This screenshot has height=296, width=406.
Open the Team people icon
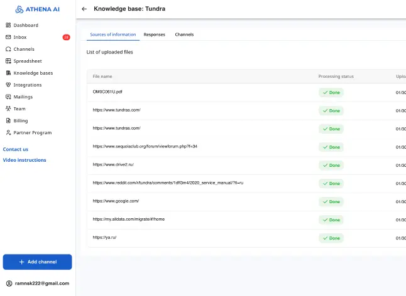pos(8,108)
